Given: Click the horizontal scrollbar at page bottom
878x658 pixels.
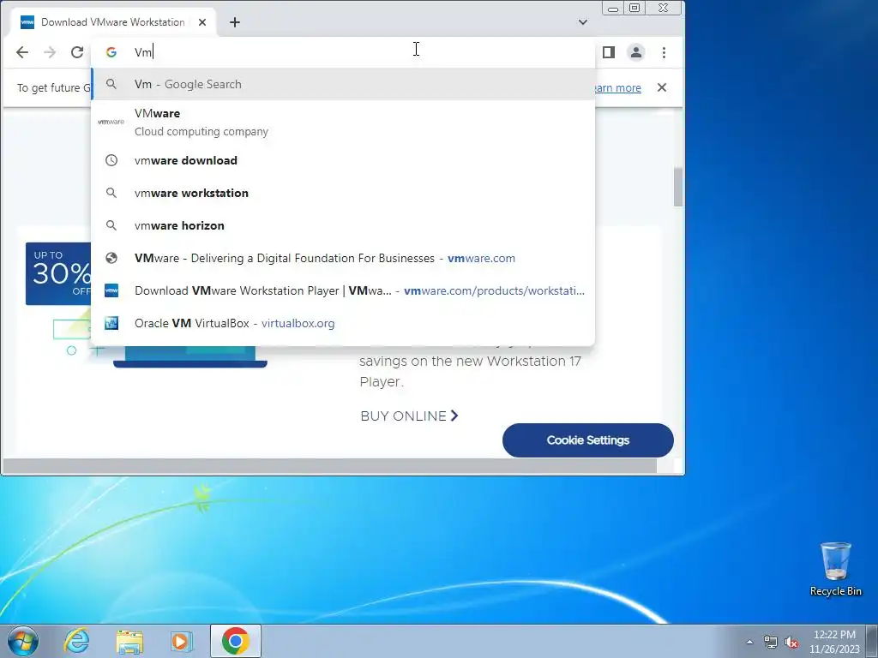Looking at the screenshot, I should pyautogui.click(x=330, y=465).
